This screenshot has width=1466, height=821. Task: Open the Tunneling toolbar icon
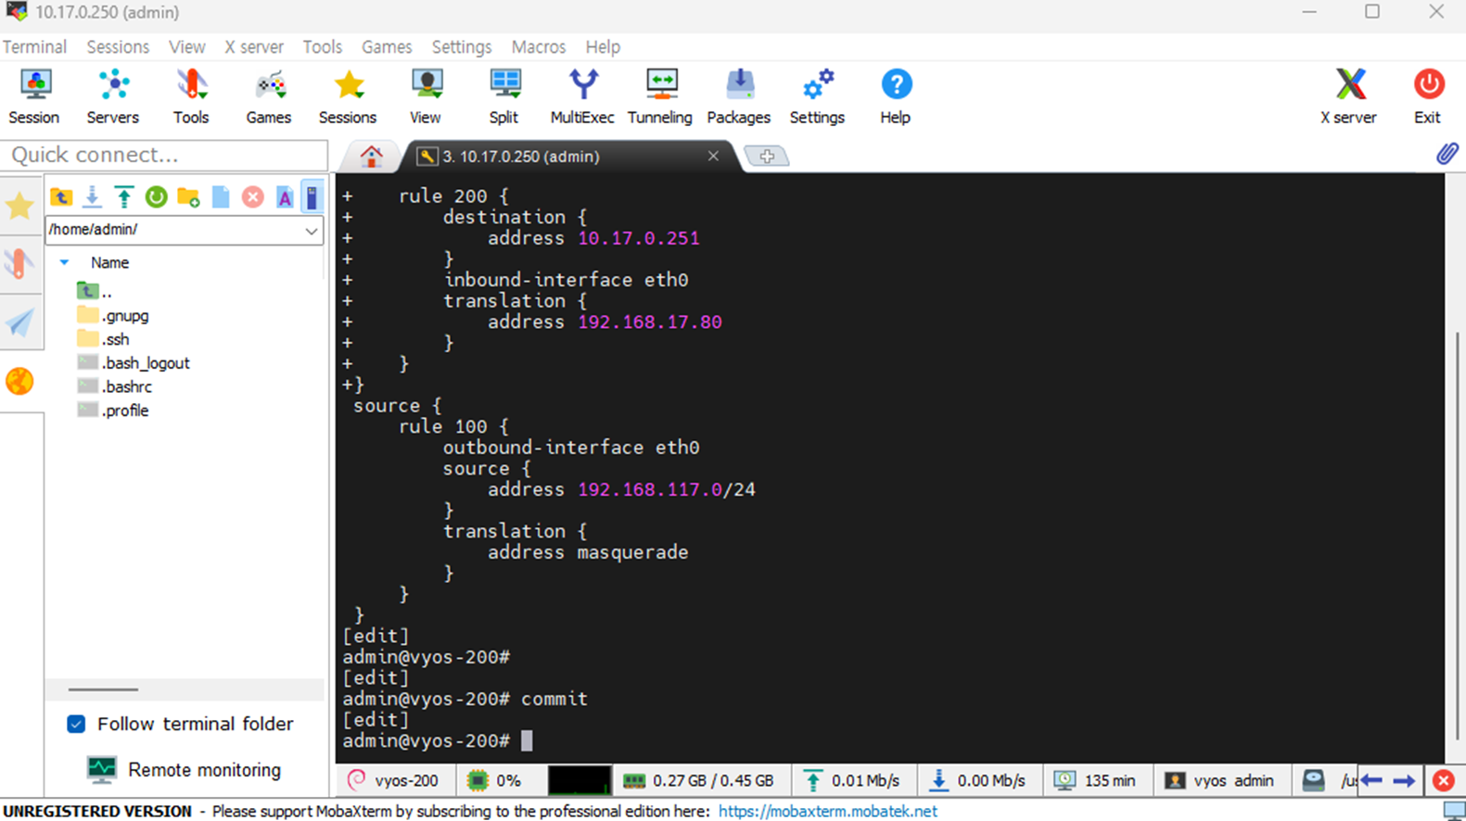click(x=660, y=96)
